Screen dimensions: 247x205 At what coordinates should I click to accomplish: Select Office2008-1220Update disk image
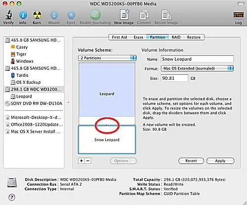click(x=34, y=125)
